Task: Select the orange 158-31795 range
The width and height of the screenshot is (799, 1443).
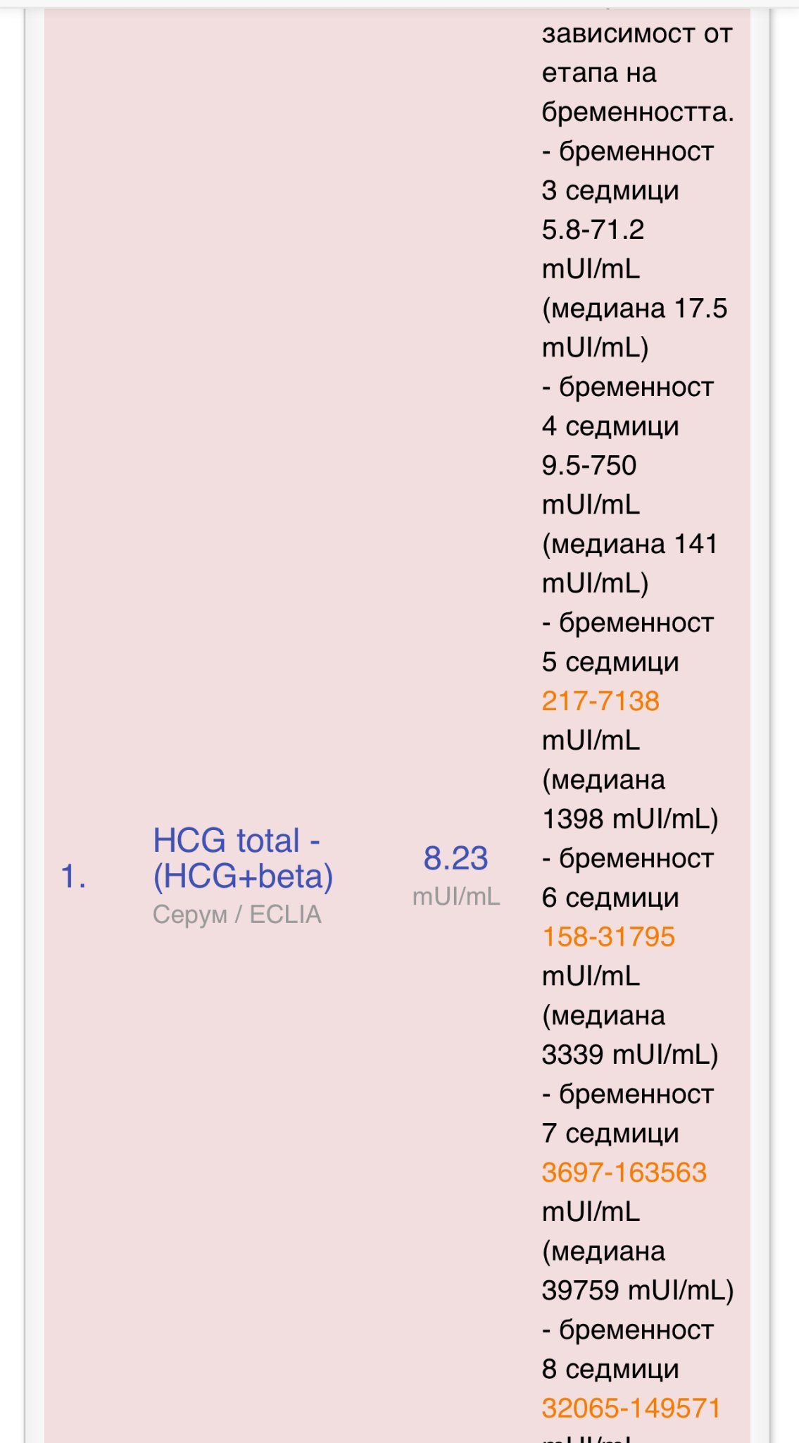Action: pyautogui.click(x=608, y=936)
